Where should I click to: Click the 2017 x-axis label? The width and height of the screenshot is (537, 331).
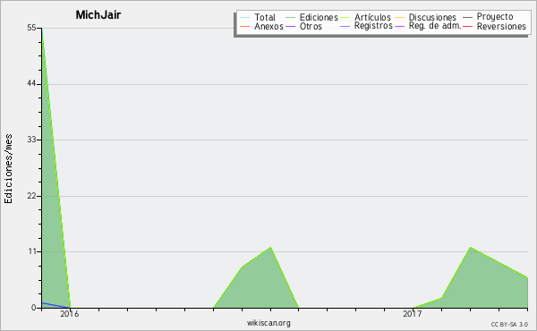click(x=412, y=313)
